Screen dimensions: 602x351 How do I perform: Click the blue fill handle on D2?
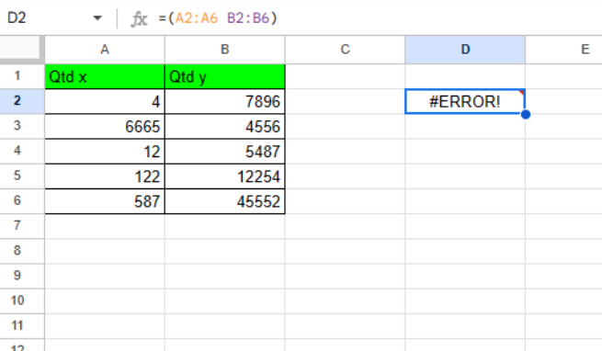[x=526, y=114]
